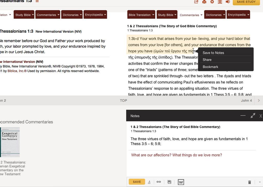The height and width of the screenshot is (187, 263).
Task: Click the SAVE STUDY button
Action: point(246,2)
